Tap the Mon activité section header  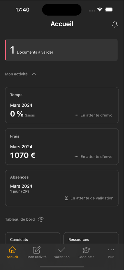point(16,74)
